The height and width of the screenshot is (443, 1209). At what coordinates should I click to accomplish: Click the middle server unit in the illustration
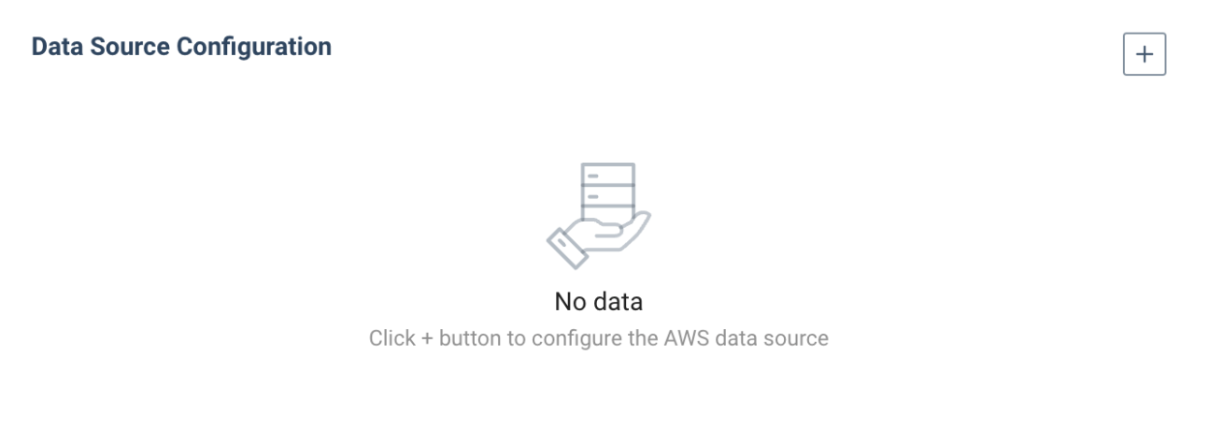[607, 195]
